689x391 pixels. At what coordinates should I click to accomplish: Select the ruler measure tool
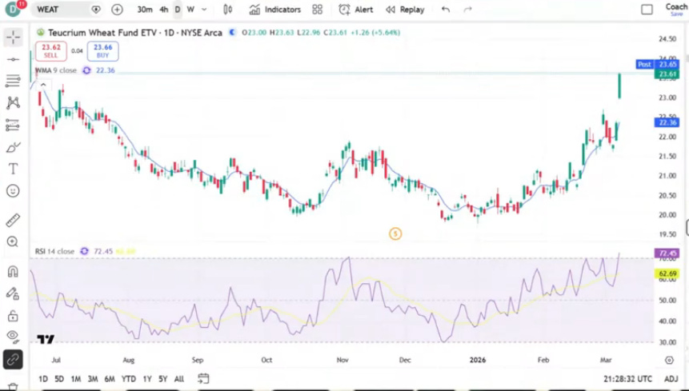pos(13,220)
